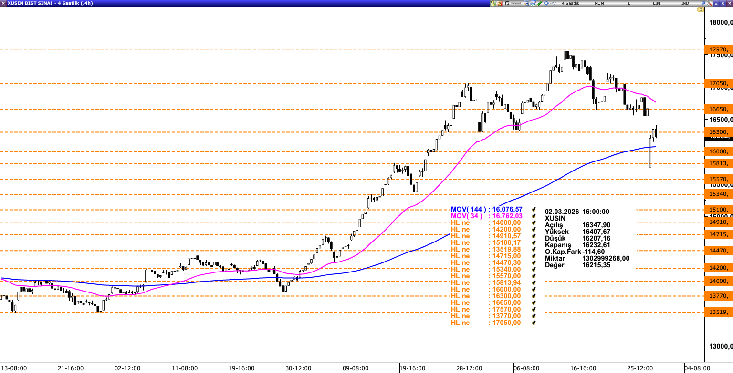Open the TL currency selector
This screenshot has width=733, height=373.
click(x=628, y=3)
